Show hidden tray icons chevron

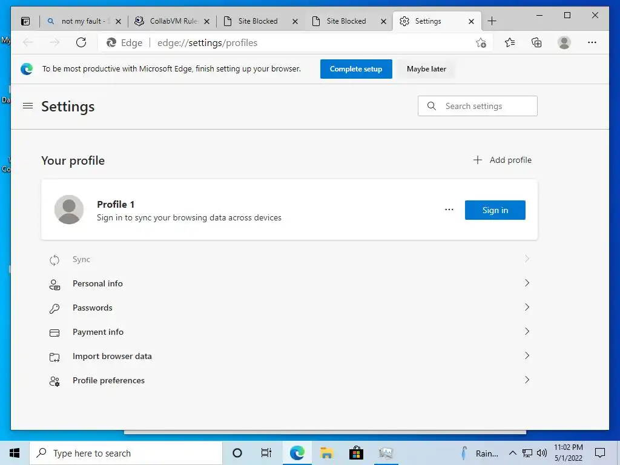click(x=512, y=453)
